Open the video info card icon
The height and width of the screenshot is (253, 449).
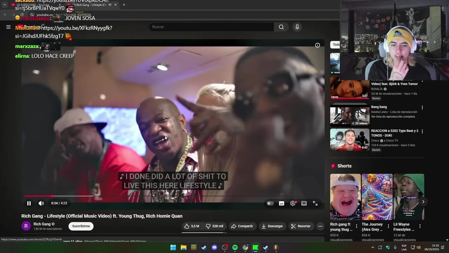(x=317, y=45)
